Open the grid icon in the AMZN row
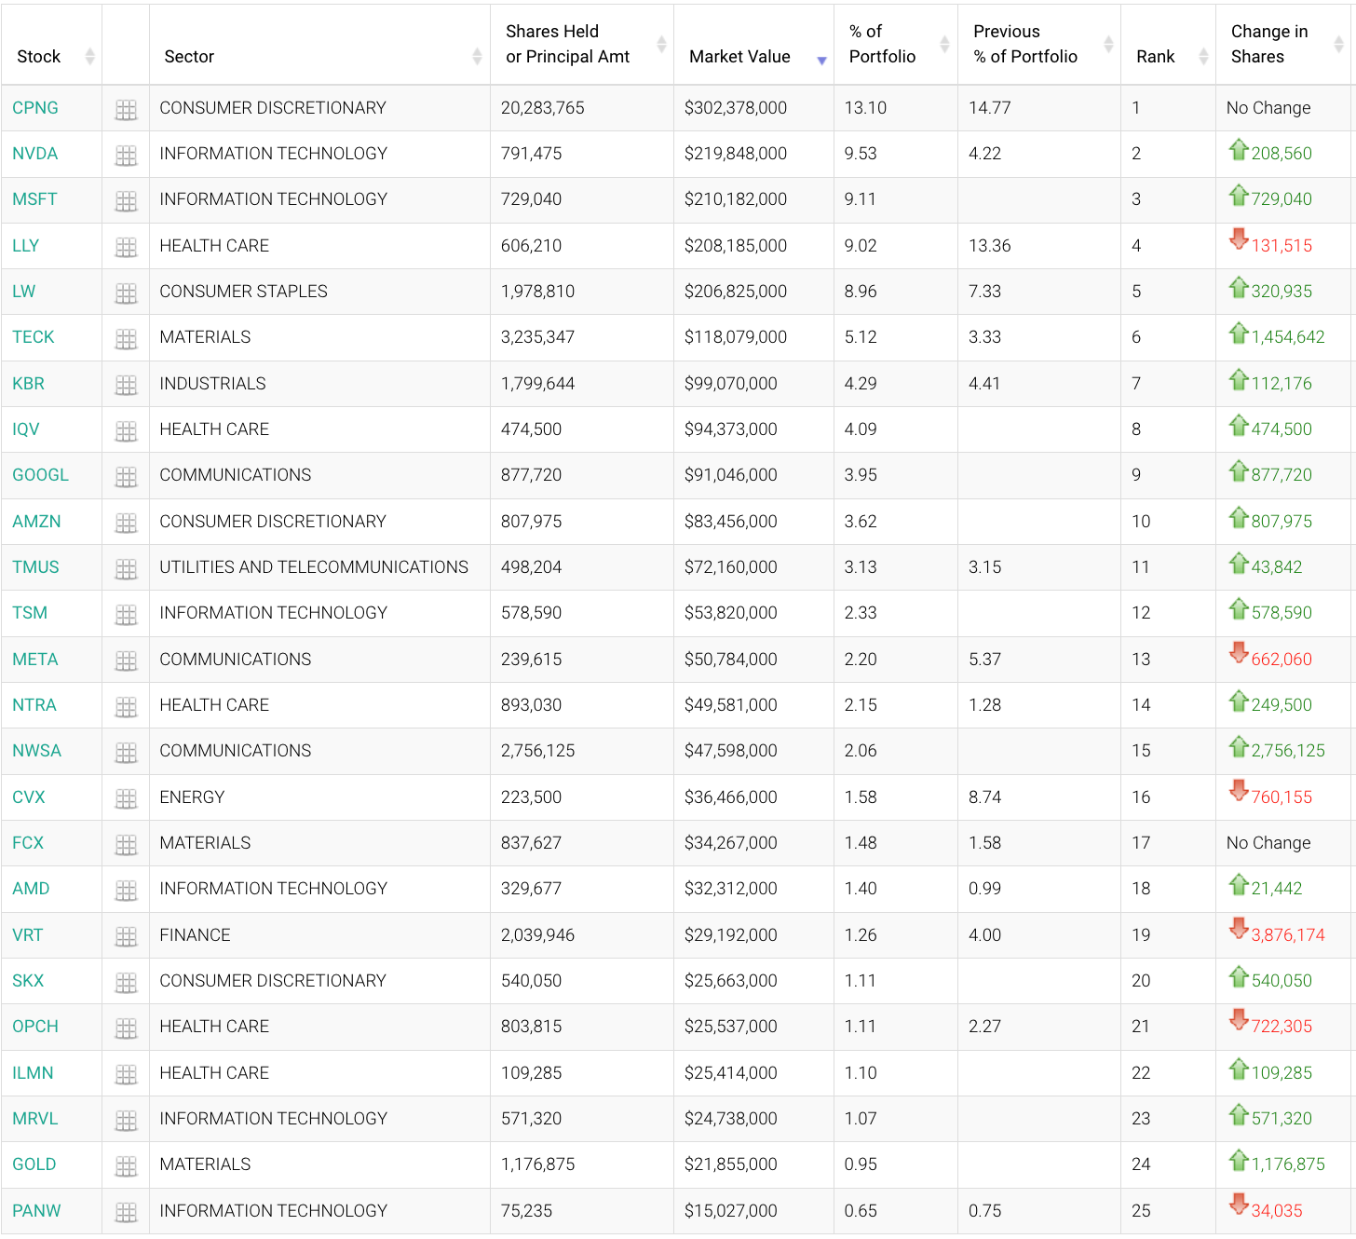Viewport: 1356px width, 1239px height. [126, 524]
